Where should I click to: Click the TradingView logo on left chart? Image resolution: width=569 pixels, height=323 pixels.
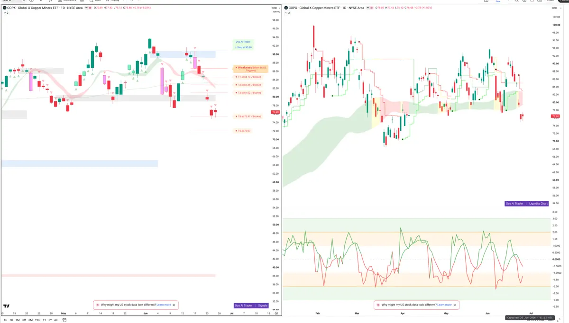tap(6, 306)
